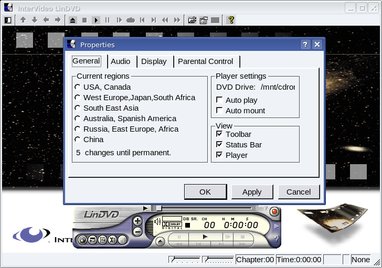Close the Properties dialog with the X button

point(317,45)
